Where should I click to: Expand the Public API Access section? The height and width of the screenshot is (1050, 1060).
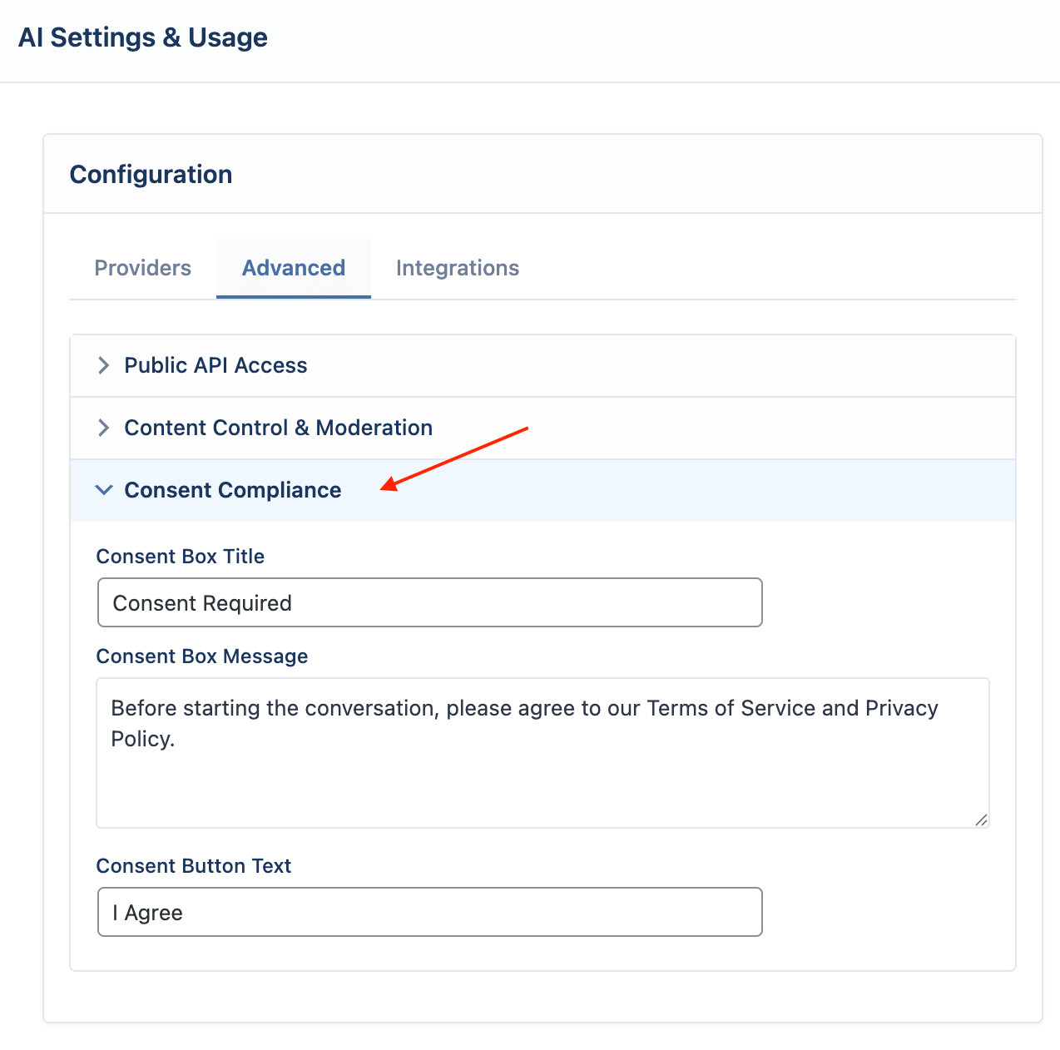(x=543, y=366)
